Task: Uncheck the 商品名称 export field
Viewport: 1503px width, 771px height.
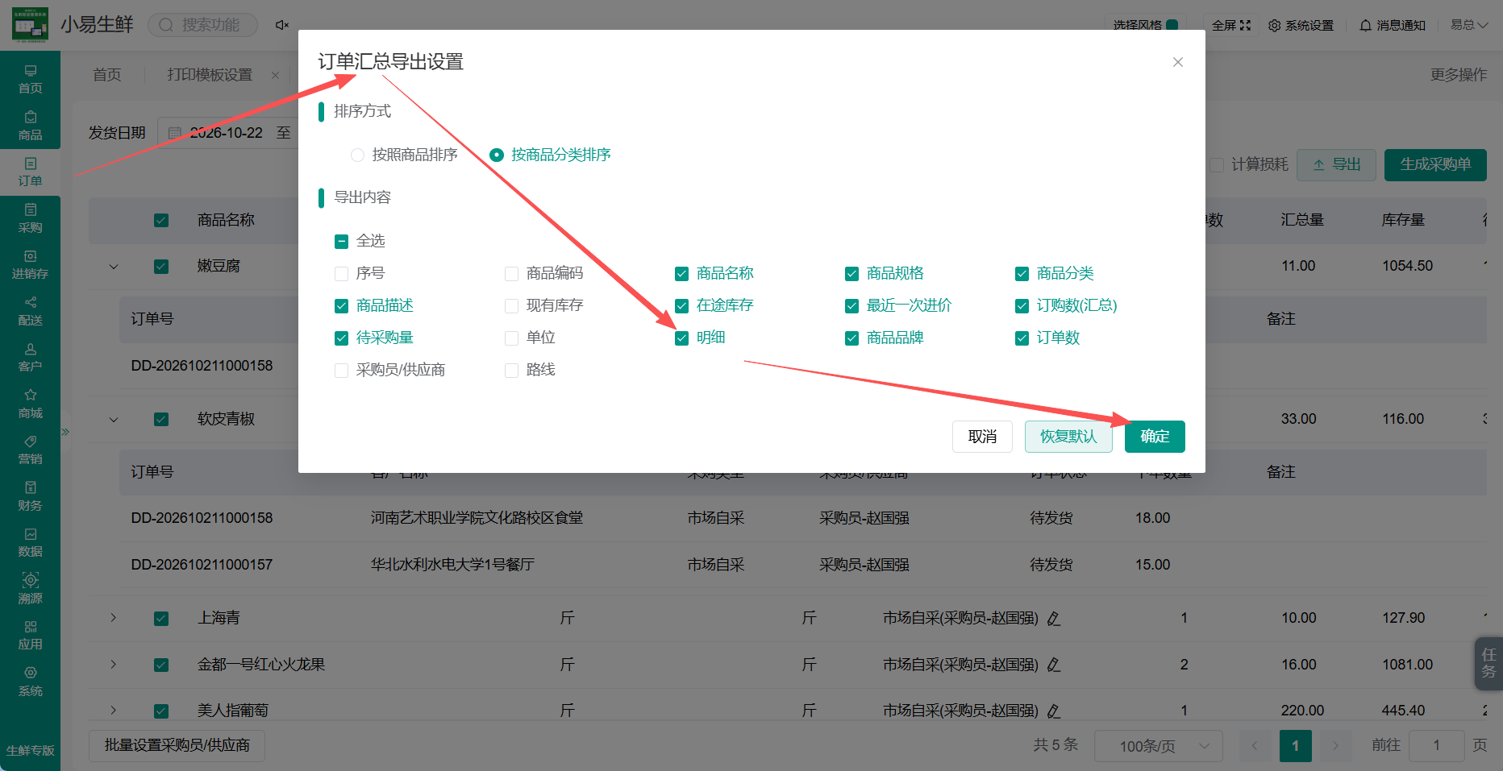Action: tap(681, 274)
